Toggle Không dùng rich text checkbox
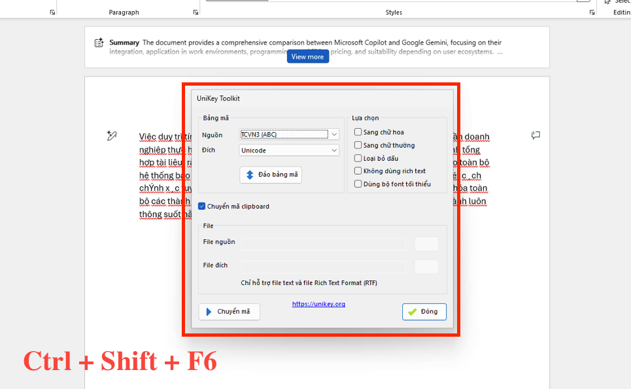The image size is (631, 389). point(358,171)
